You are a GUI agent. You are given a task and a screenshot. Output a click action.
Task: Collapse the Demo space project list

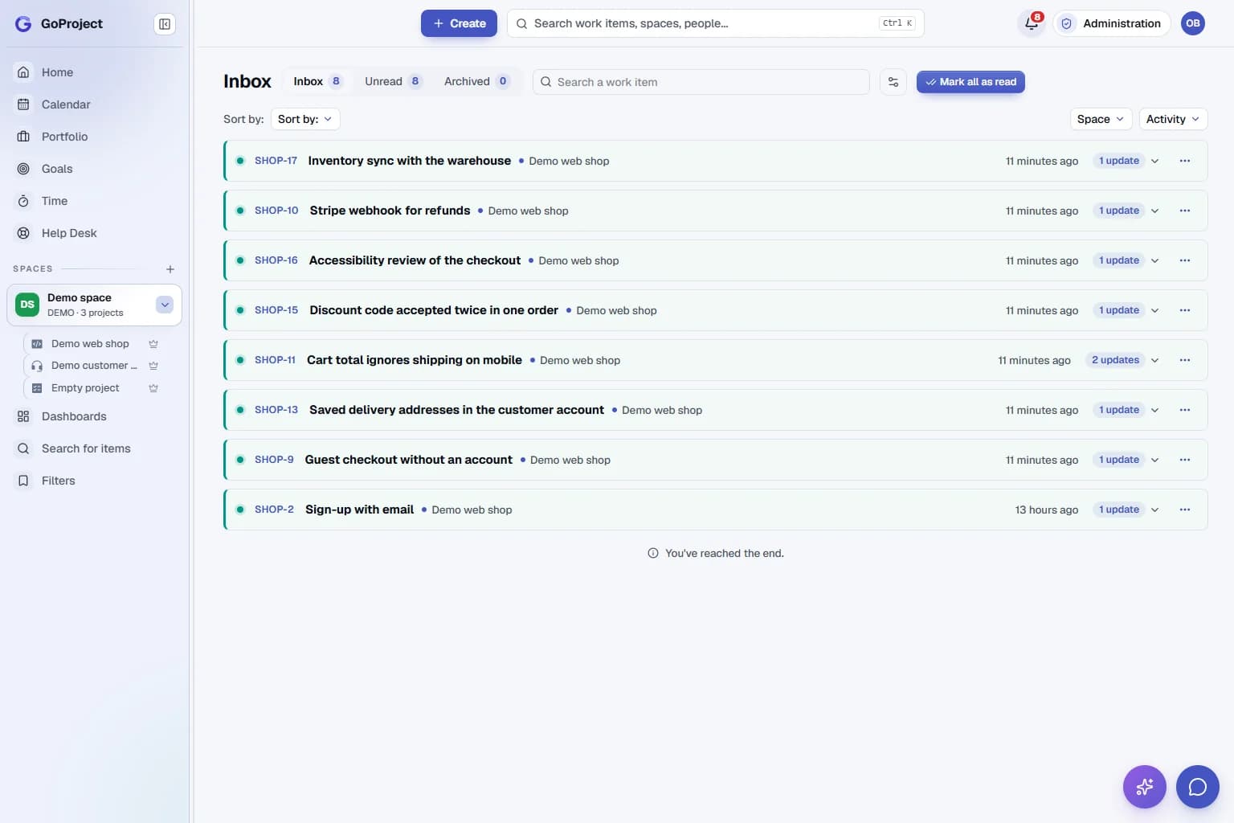[165, 305]
